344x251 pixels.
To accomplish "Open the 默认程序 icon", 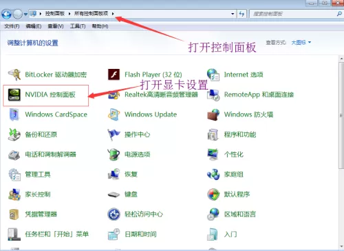I will pos(213,194).
